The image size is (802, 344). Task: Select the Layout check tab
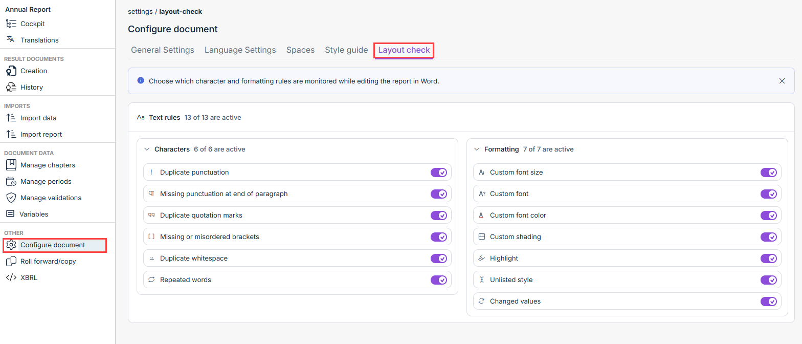tap(404, 50)
